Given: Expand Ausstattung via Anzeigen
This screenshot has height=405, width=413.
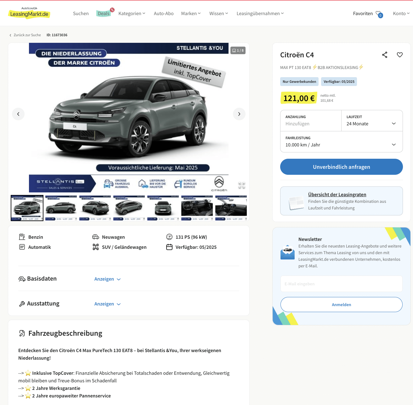Looking at the screenshot, I should click(107, 304).
